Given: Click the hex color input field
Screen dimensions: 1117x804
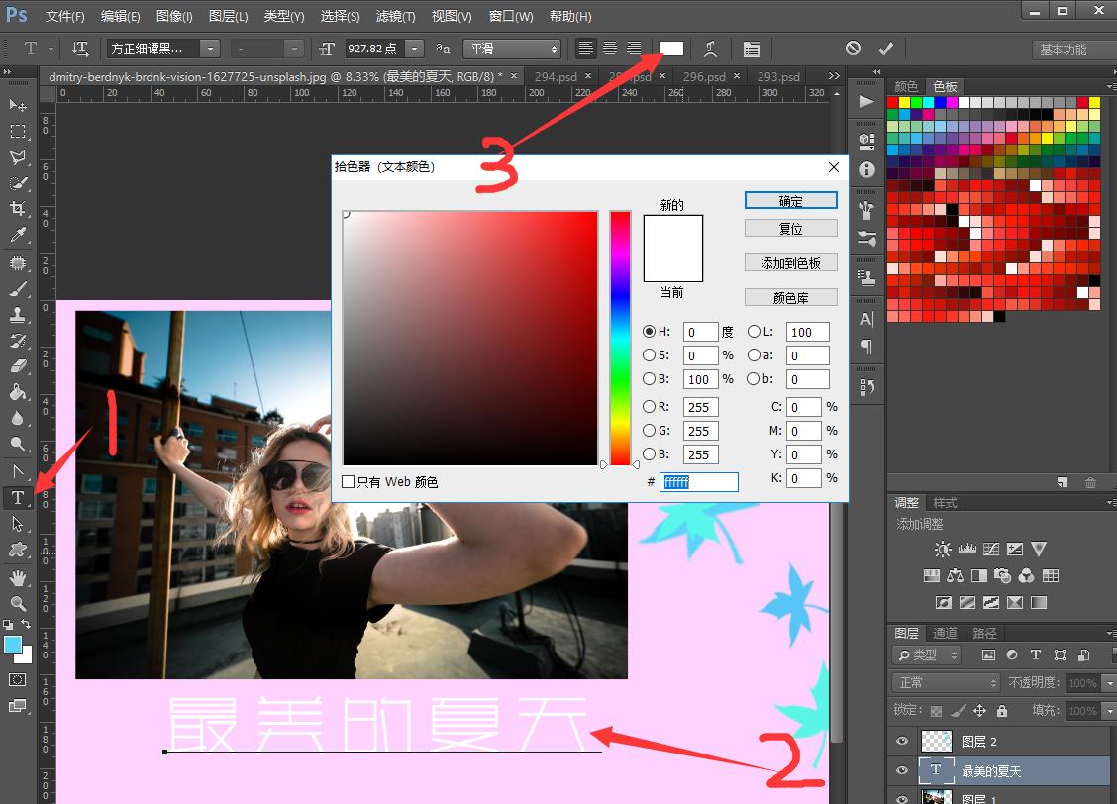Looking at the screenshot, I should point(699,482).
